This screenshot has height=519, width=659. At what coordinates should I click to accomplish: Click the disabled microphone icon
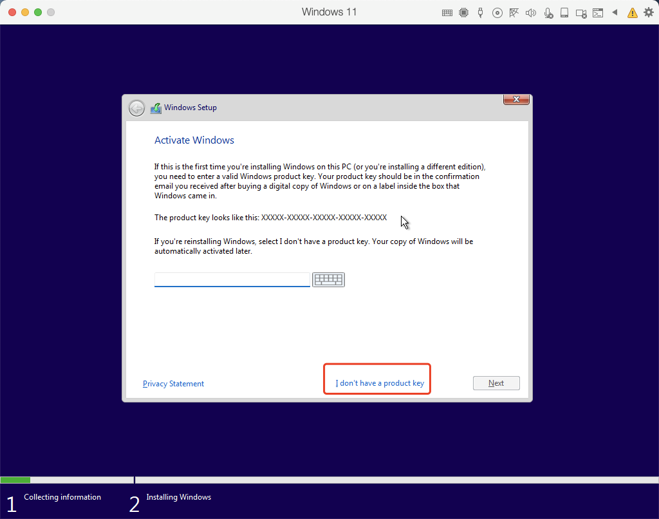(x=548, y=13)
